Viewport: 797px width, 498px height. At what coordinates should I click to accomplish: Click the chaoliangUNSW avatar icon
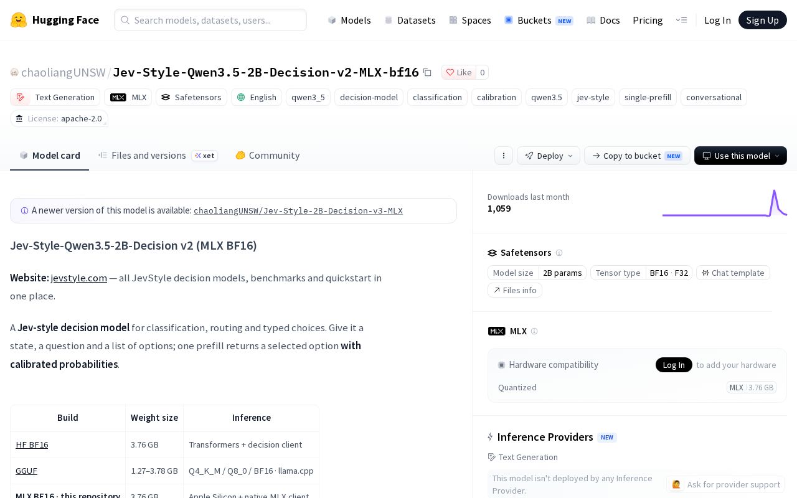14,72
